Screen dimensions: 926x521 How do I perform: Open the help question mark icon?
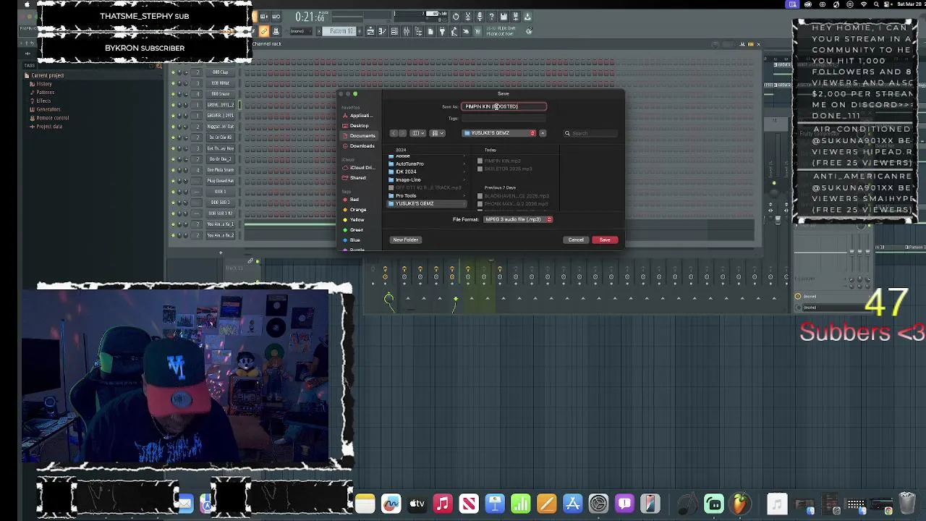pos(491,17)
